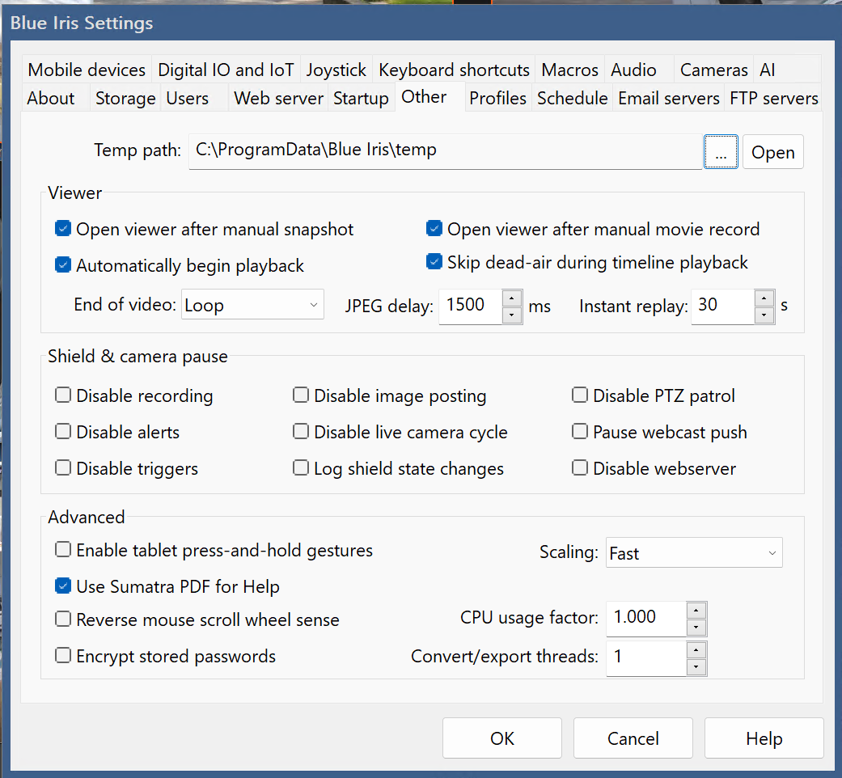Click the browse (...) button for Temp path
Image resolution: width=842 pixels, height=778 pixels.
tap(721, 151)
